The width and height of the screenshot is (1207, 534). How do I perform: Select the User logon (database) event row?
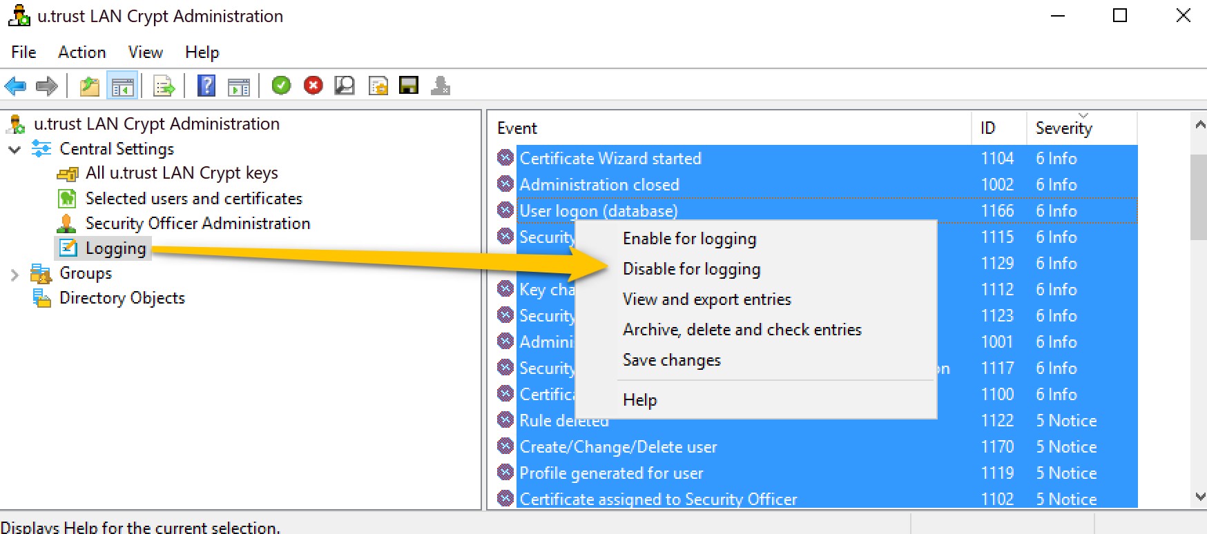click(827, 210)
